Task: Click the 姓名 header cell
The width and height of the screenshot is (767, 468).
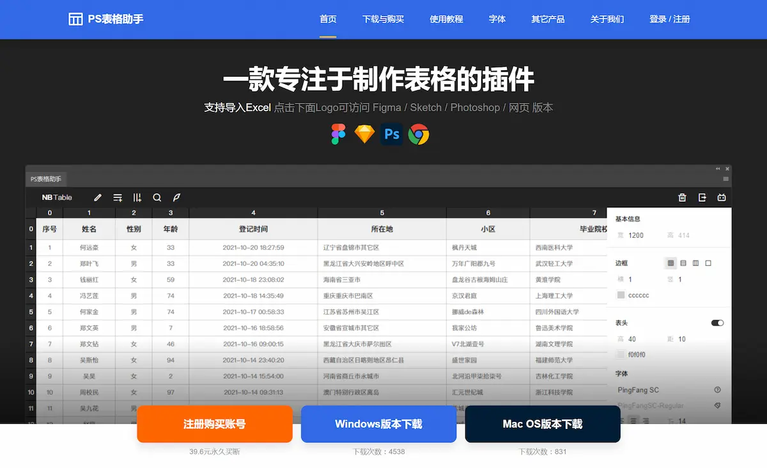Action: tap(89, 229)
